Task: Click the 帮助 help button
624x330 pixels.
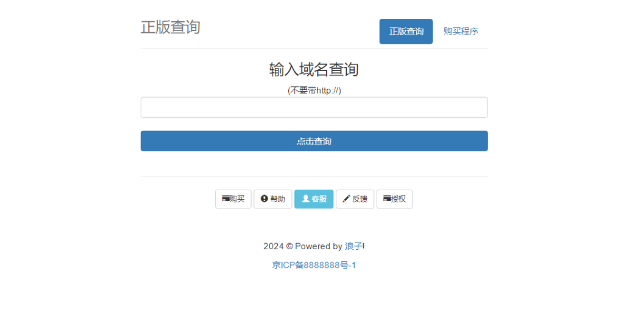Action: (x=273, y=199)
